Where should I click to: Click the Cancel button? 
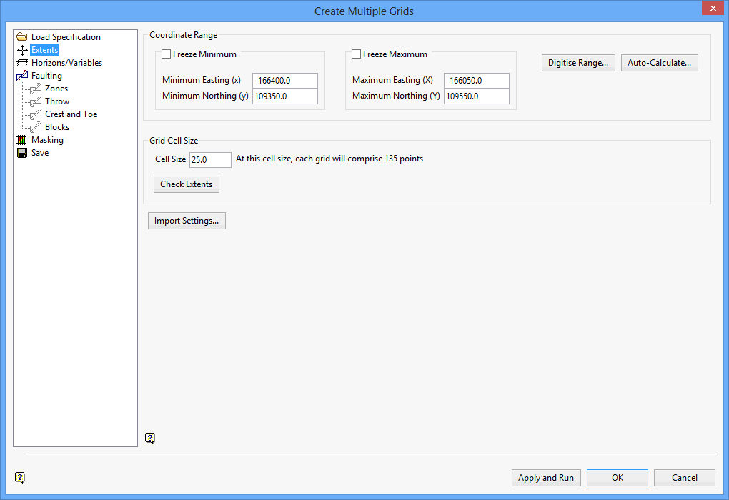tap(685, 478)
